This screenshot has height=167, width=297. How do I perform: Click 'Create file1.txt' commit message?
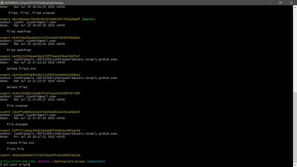[20, 143]
